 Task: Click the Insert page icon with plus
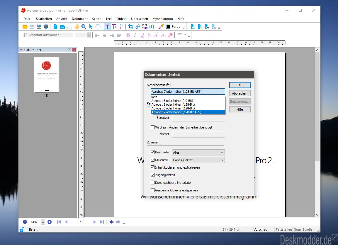click(200, 27)
